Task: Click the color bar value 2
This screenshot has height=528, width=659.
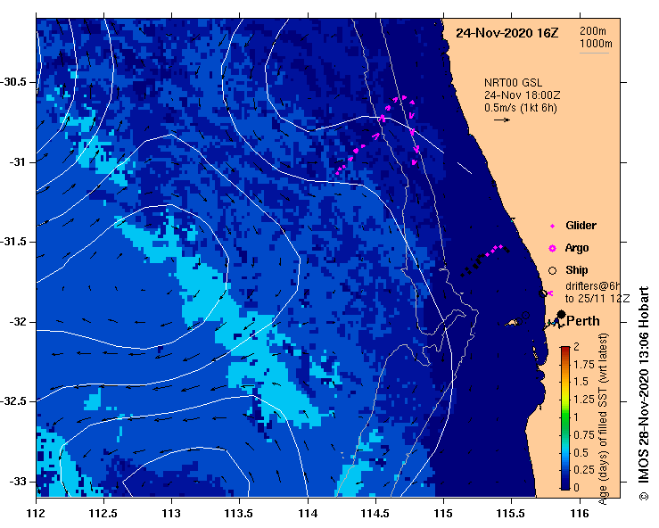Action: click(576, 346)
